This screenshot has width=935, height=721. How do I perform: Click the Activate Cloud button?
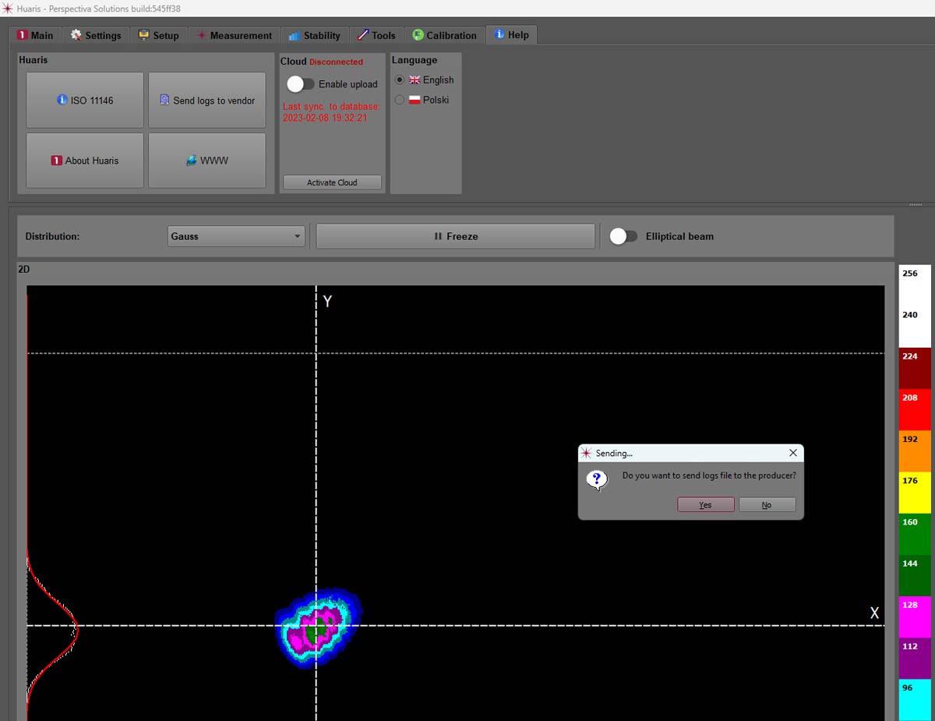coord(331,182)
